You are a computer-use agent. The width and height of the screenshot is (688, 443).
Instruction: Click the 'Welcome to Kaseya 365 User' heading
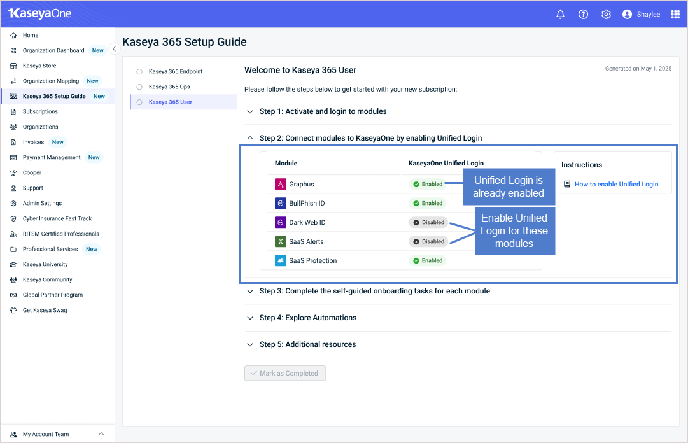pyautogui.click(x=300, y=70)
